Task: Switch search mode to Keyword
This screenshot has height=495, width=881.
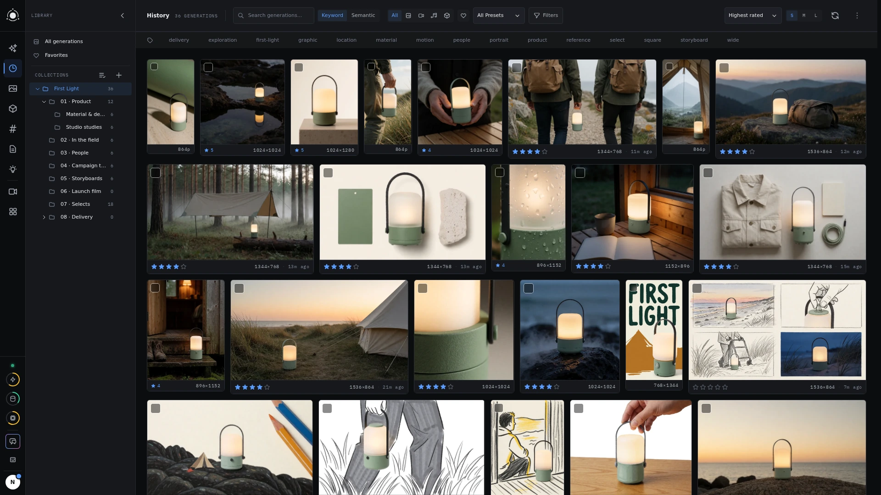Action: 332,16
